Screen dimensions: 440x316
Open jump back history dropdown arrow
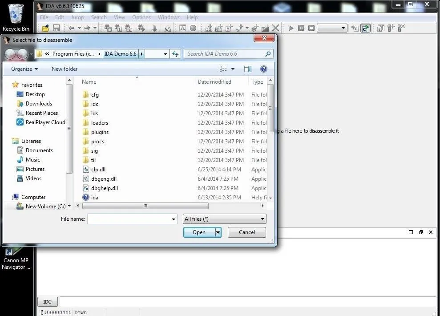(79, 28)
